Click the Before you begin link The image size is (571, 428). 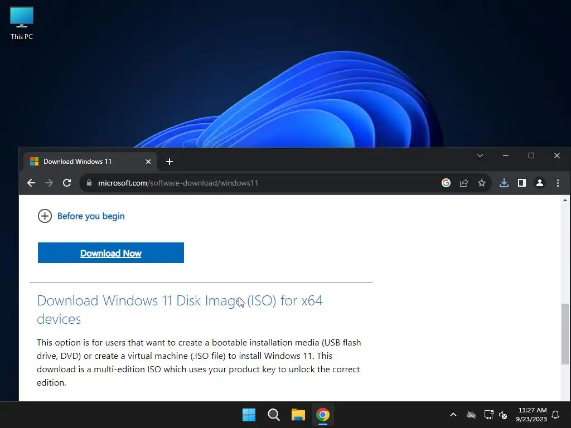click(x=91, y=216)
